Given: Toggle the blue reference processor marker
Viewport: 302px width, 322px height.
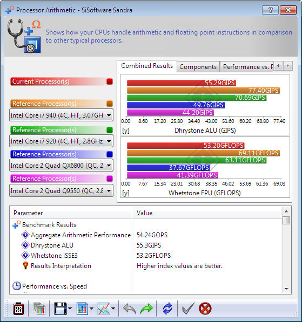Looking at the screenshot, I should (110, 154).
